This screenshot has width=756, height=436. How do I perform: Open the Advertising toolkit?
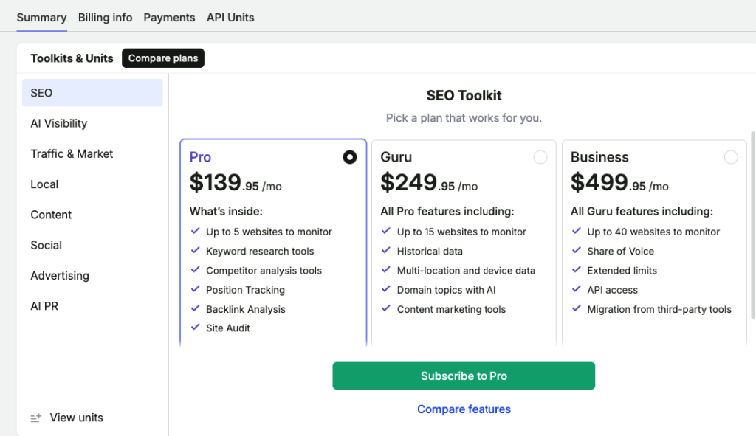tap(92, 275)
